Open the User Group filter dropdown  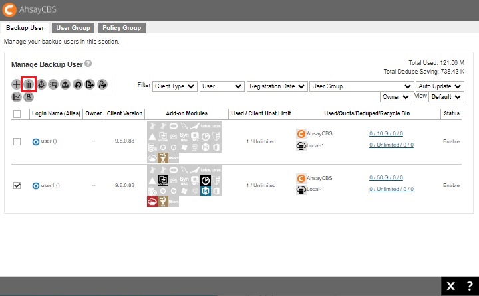tap(362, 86)
